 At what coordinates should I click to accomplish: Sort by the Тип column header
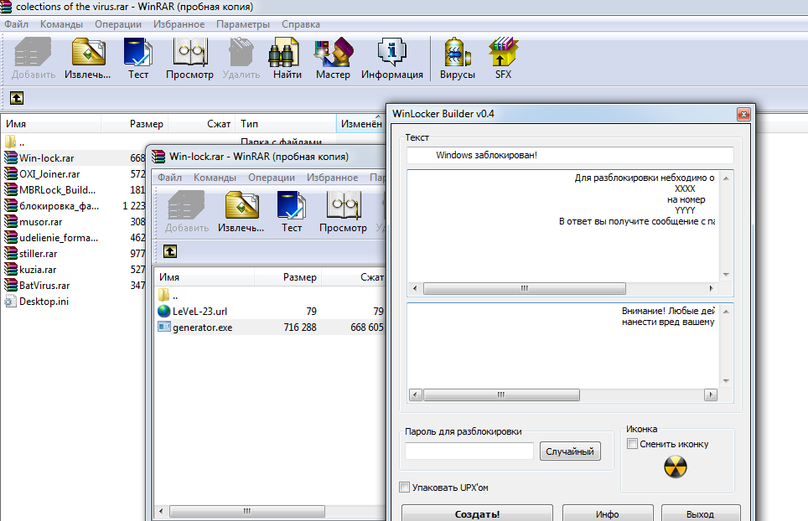coord(286,124)
